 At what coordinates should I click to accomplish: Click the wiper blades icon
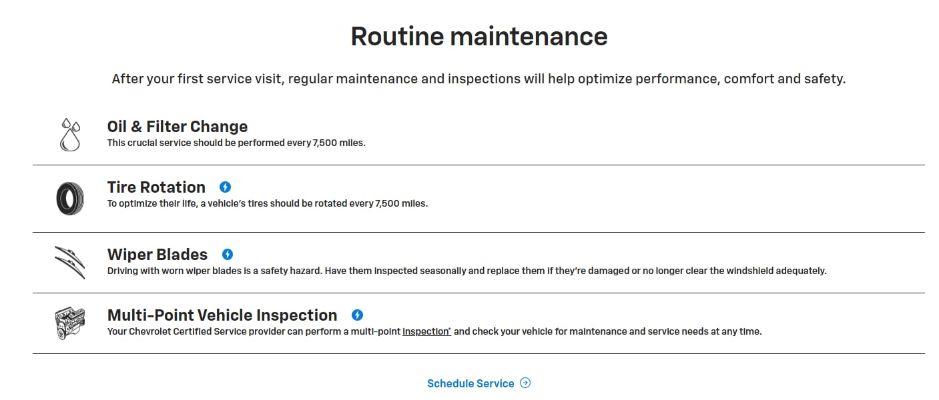pos(70,262)
